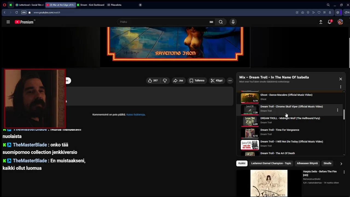Open the ReConstructDe4d channel name

(x=311, y=179)
